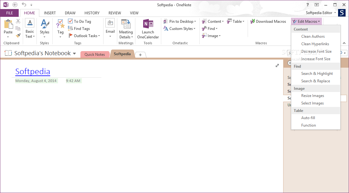Image resolution: width=349 pixels, height=193 pixels.
Task: Open the Meeting Details button
Action: [126, 29]
